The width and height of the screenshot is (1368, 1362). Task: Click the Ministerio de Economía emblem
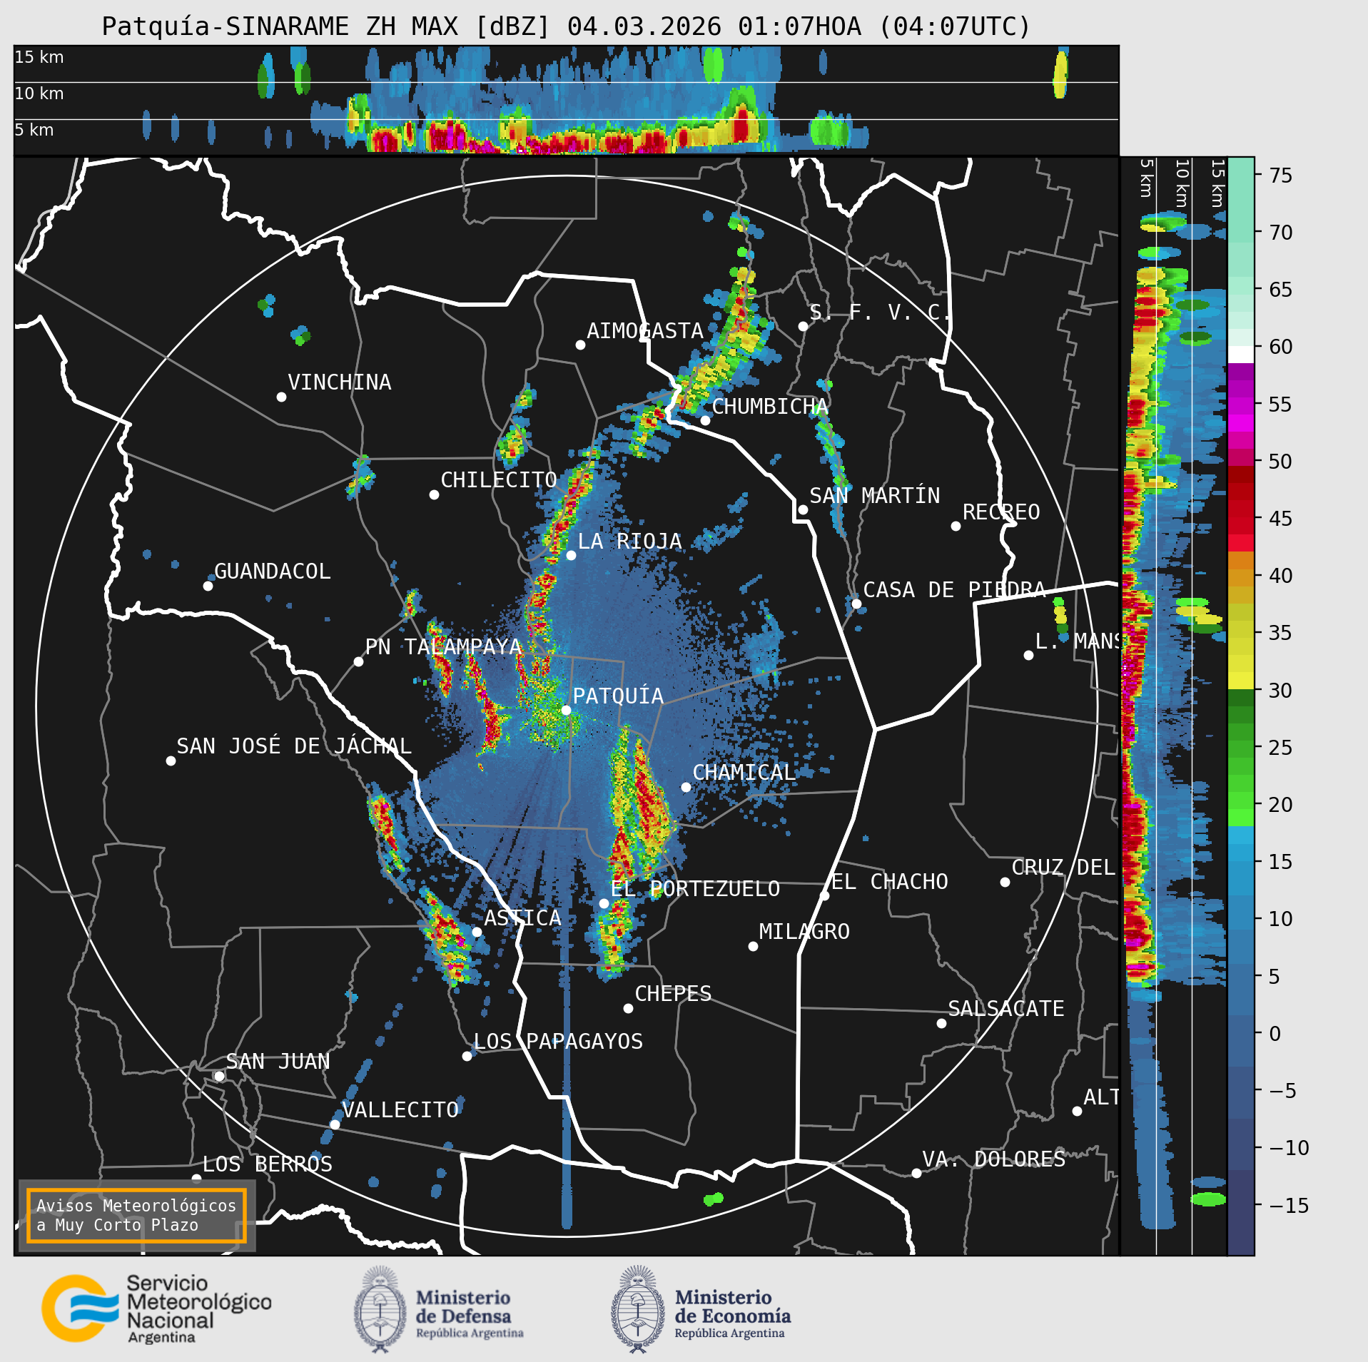tap(637, 1309)
